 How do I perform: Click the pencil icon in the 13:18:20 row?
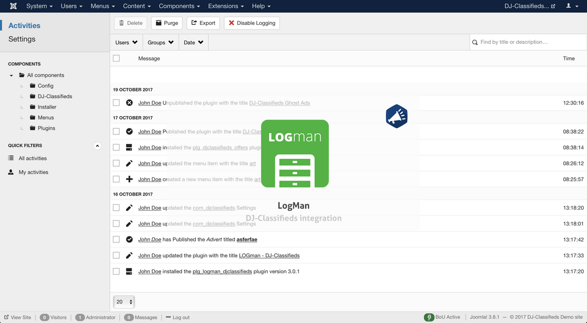point(129,208)
